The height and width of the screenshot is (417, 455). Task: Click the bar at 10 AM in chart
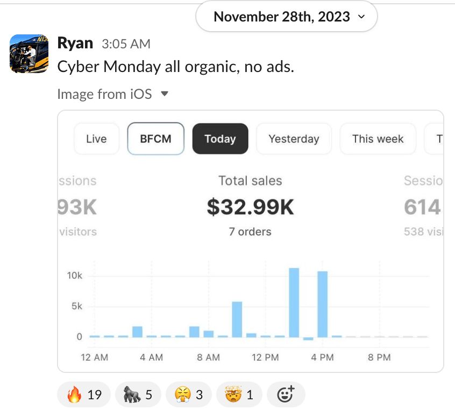(237, 319)
